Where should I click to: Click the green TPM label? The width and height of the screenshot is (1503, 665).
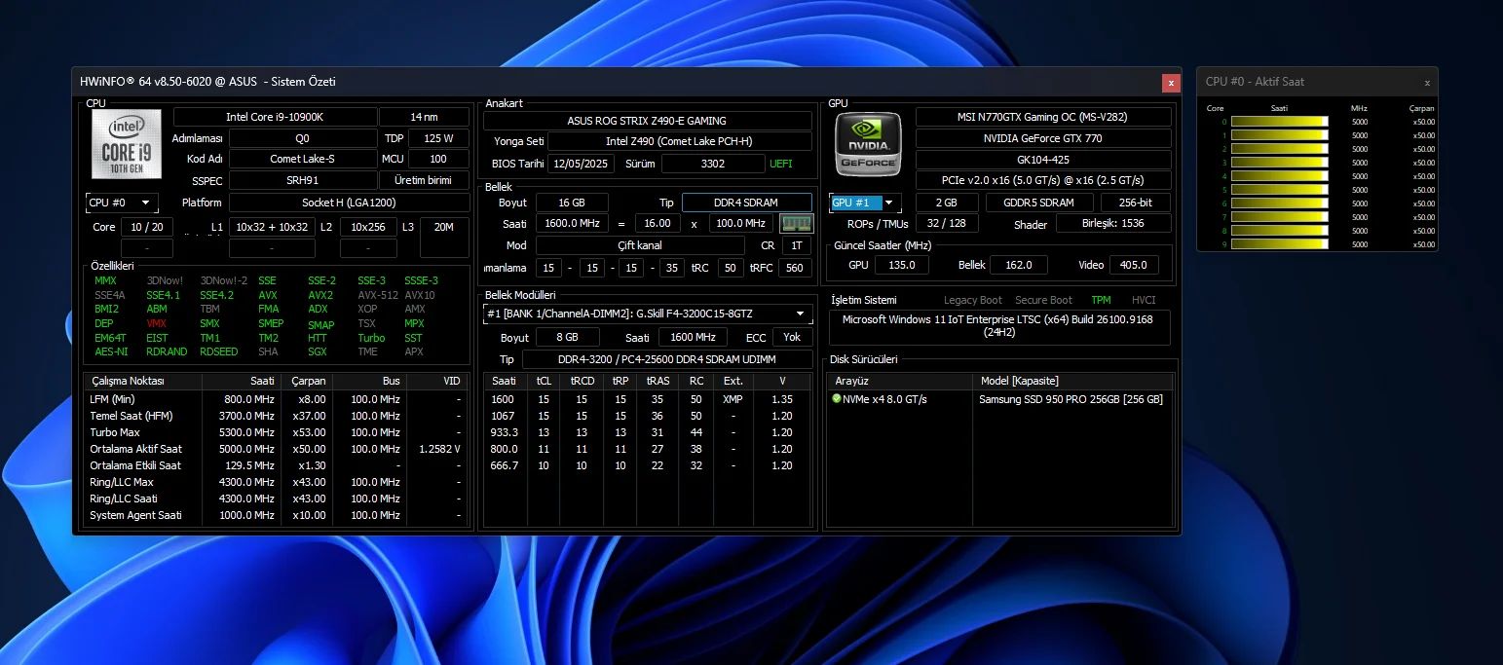(x=1101, y=300)
